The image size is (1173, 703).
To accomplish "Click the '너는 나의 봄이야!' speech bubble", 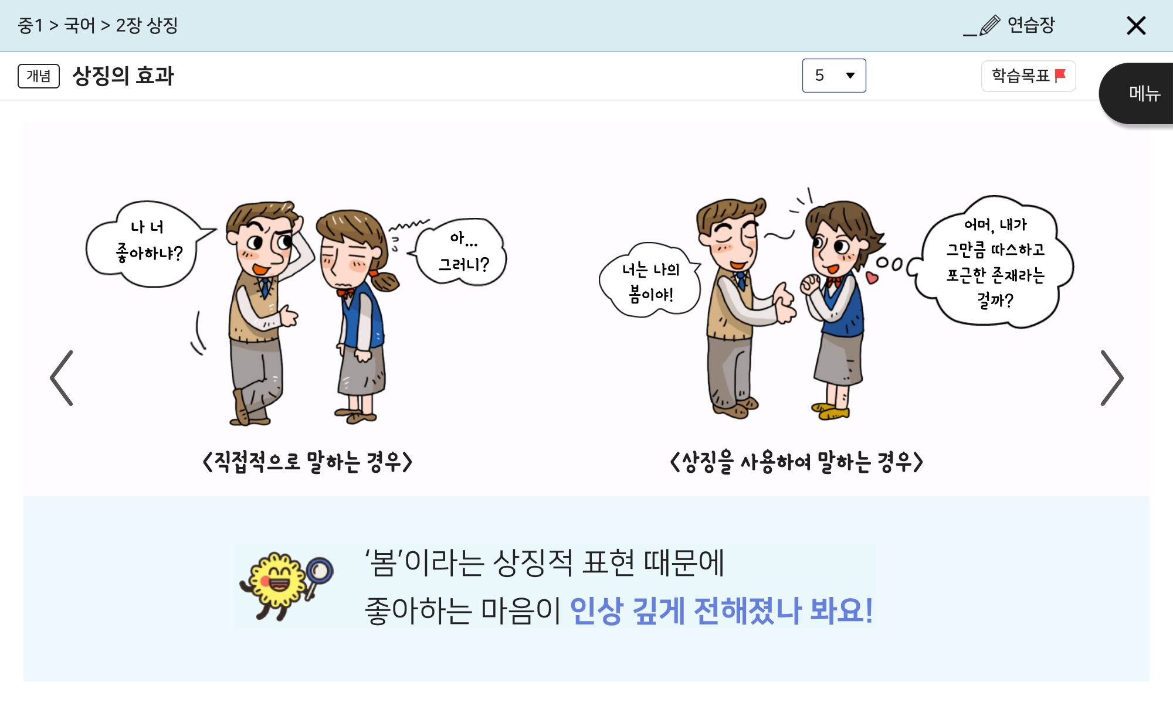I will coord(650,281).
